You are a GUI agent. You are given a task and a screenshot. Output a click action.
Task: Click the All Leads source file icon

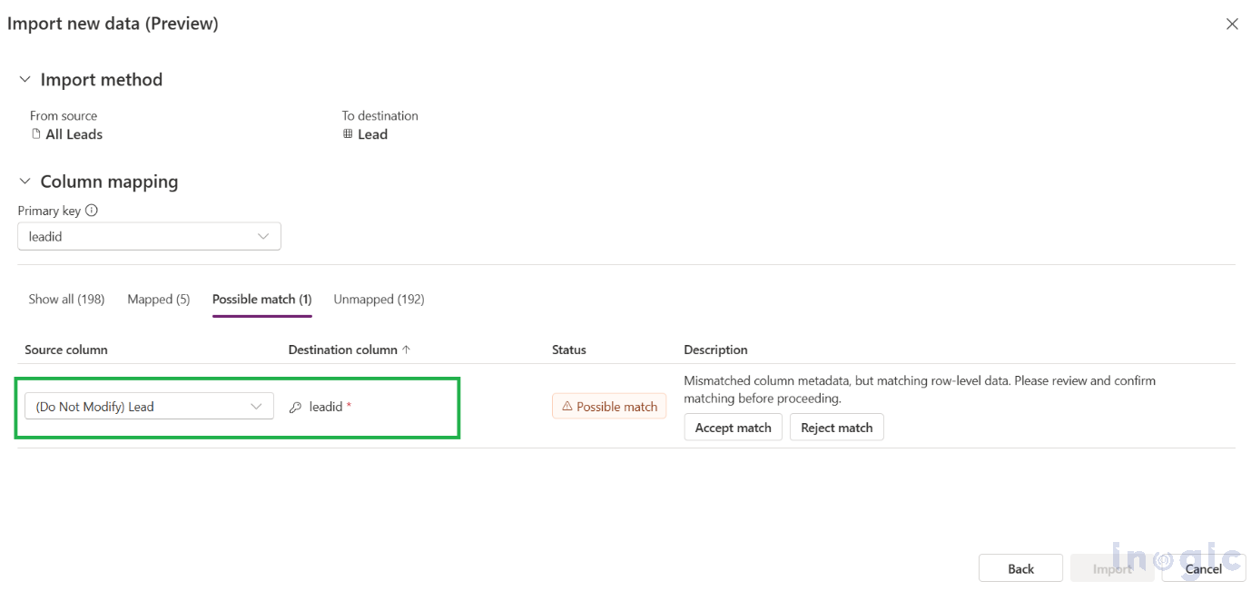pos(36,134)
